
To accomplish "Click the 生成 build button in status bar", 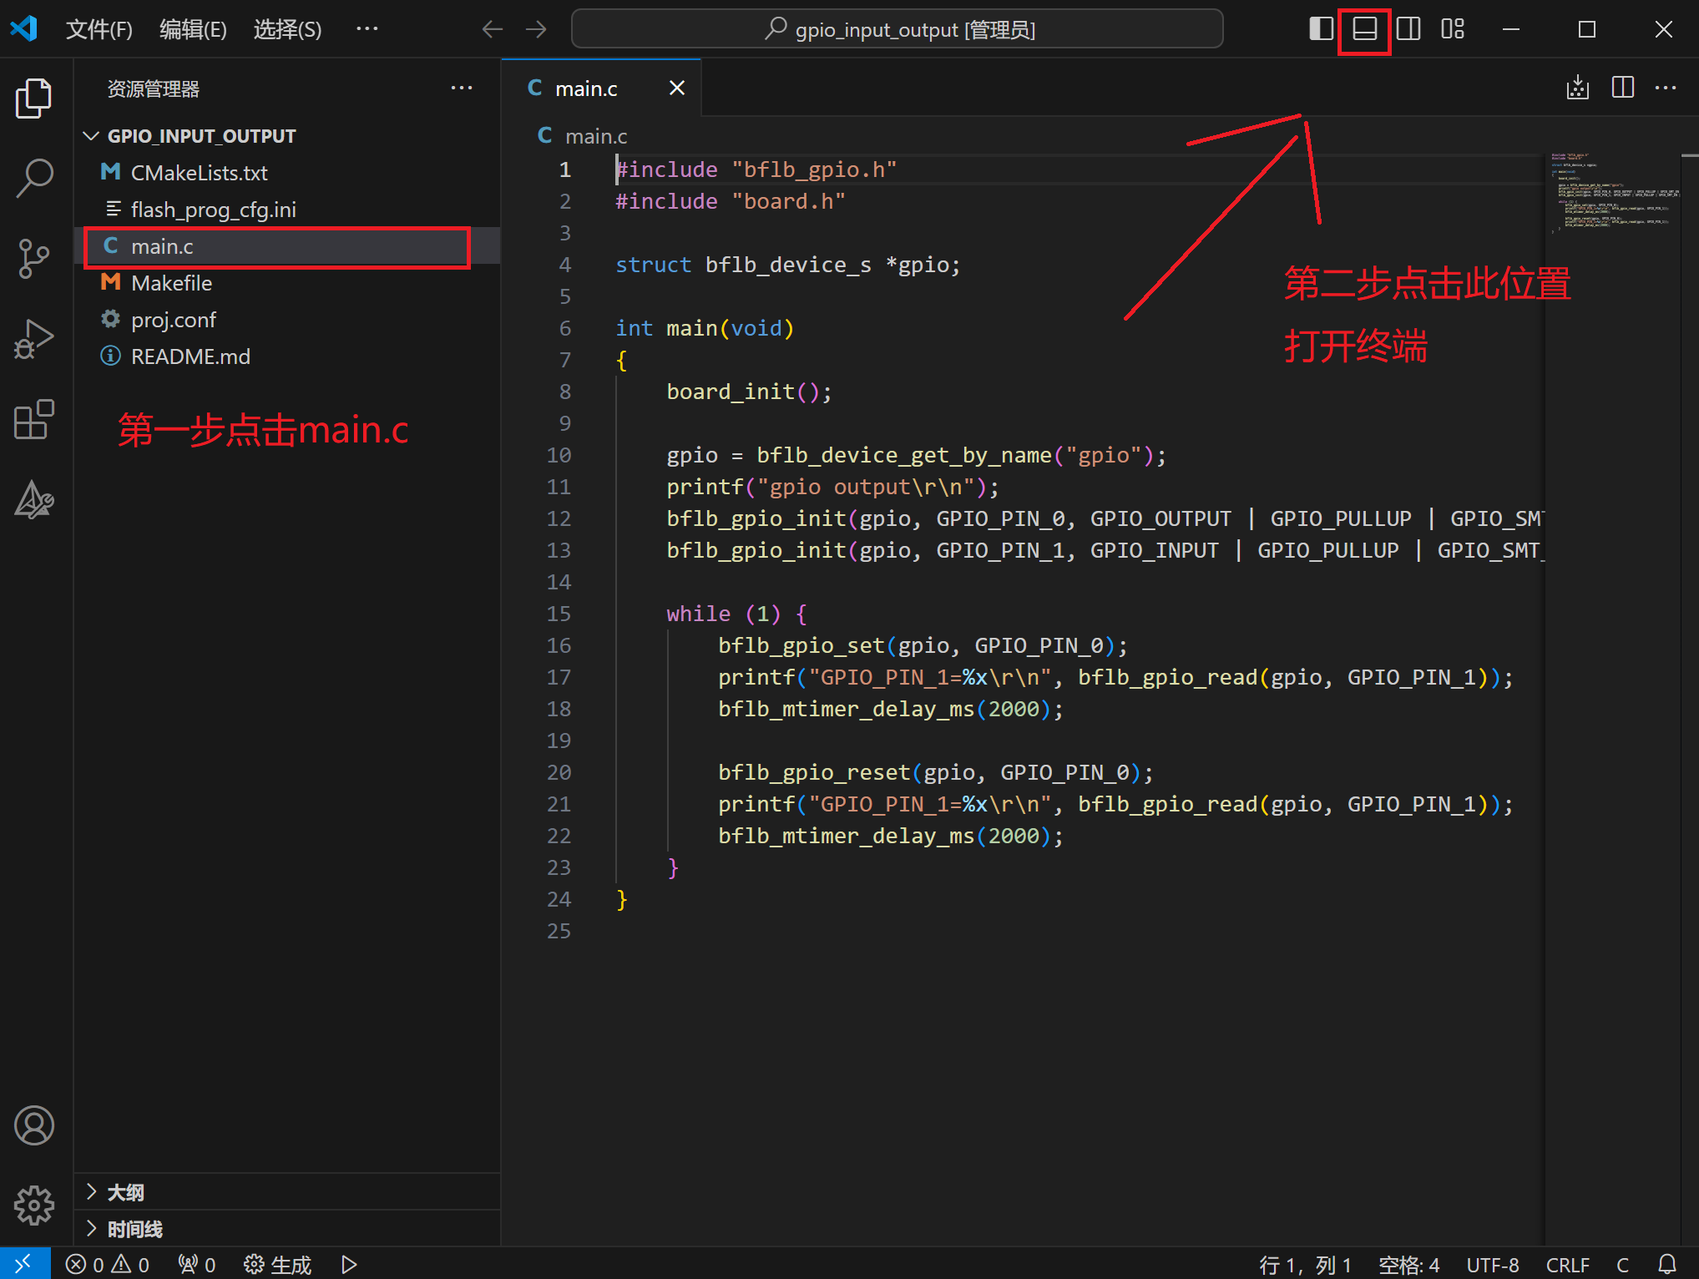I will (278, 1265).
